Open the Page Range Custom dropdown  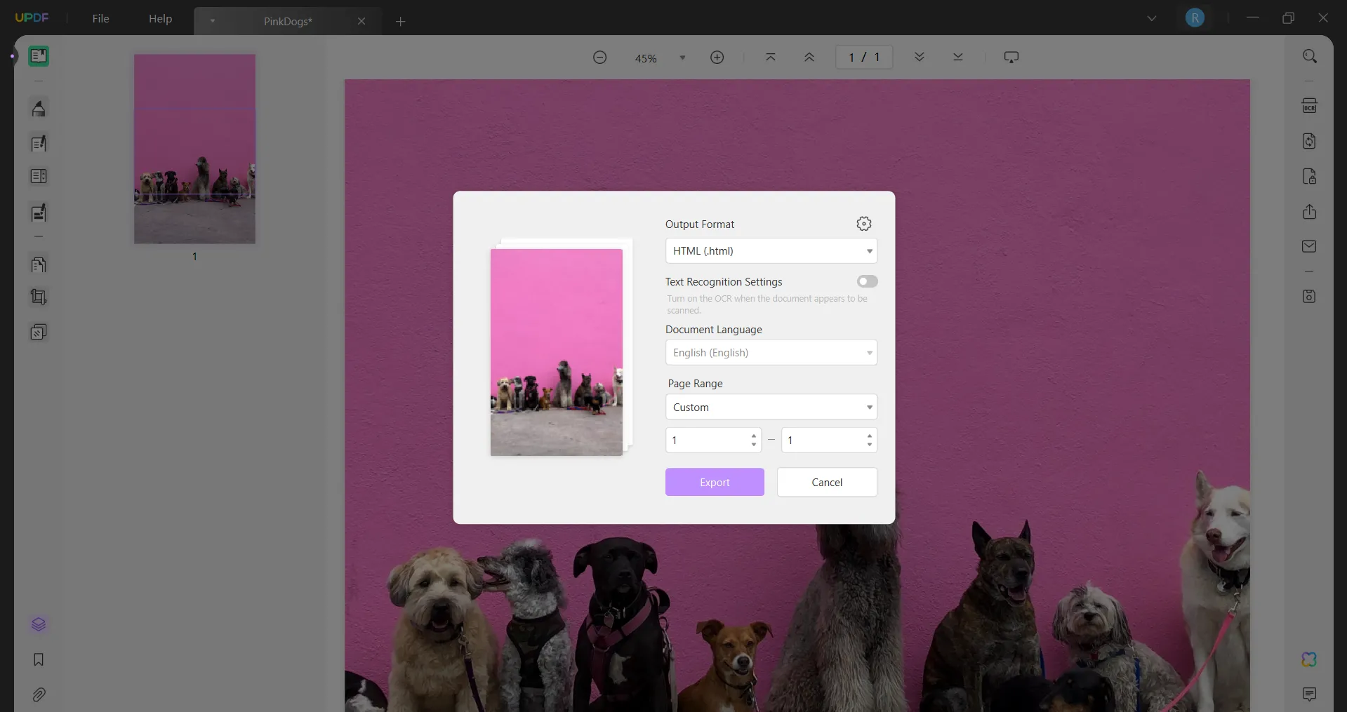pos(771,408)
